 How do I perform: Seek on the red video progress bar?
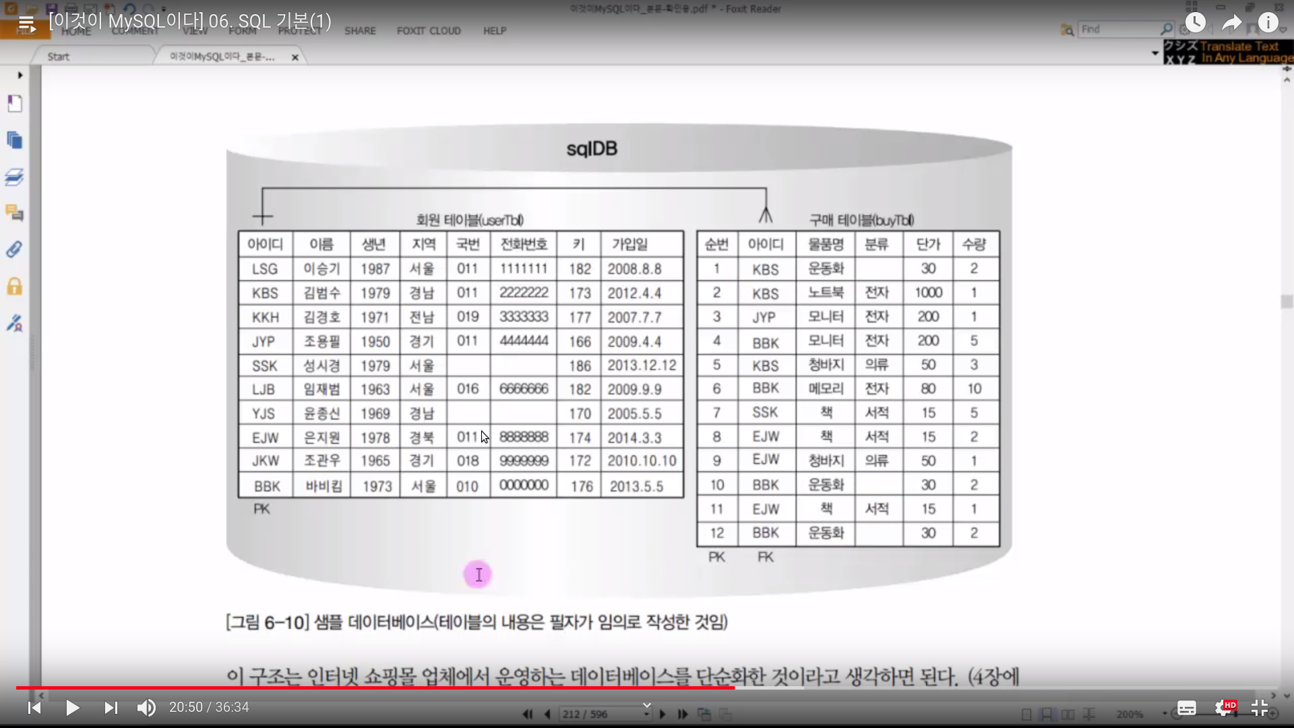point(375,688)
